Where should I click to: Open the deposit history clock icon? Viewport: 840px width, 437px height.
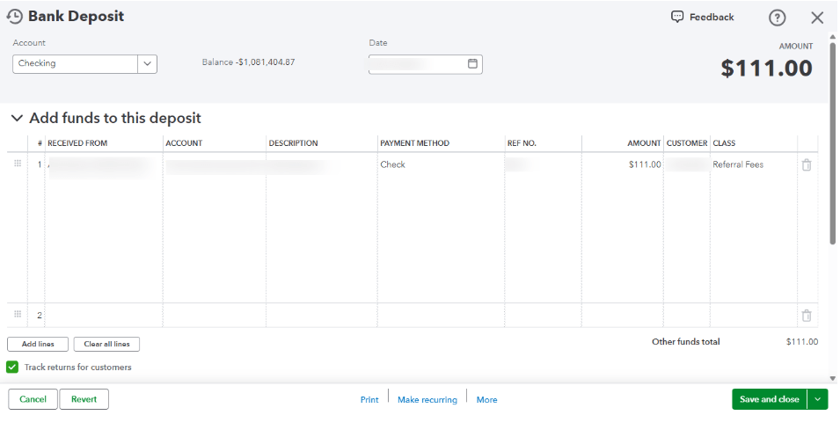tap(14, 17)
